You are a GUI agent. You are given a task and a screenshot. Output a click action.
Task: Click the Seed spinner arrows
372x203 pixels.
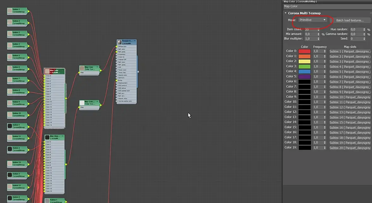[364, 39]
